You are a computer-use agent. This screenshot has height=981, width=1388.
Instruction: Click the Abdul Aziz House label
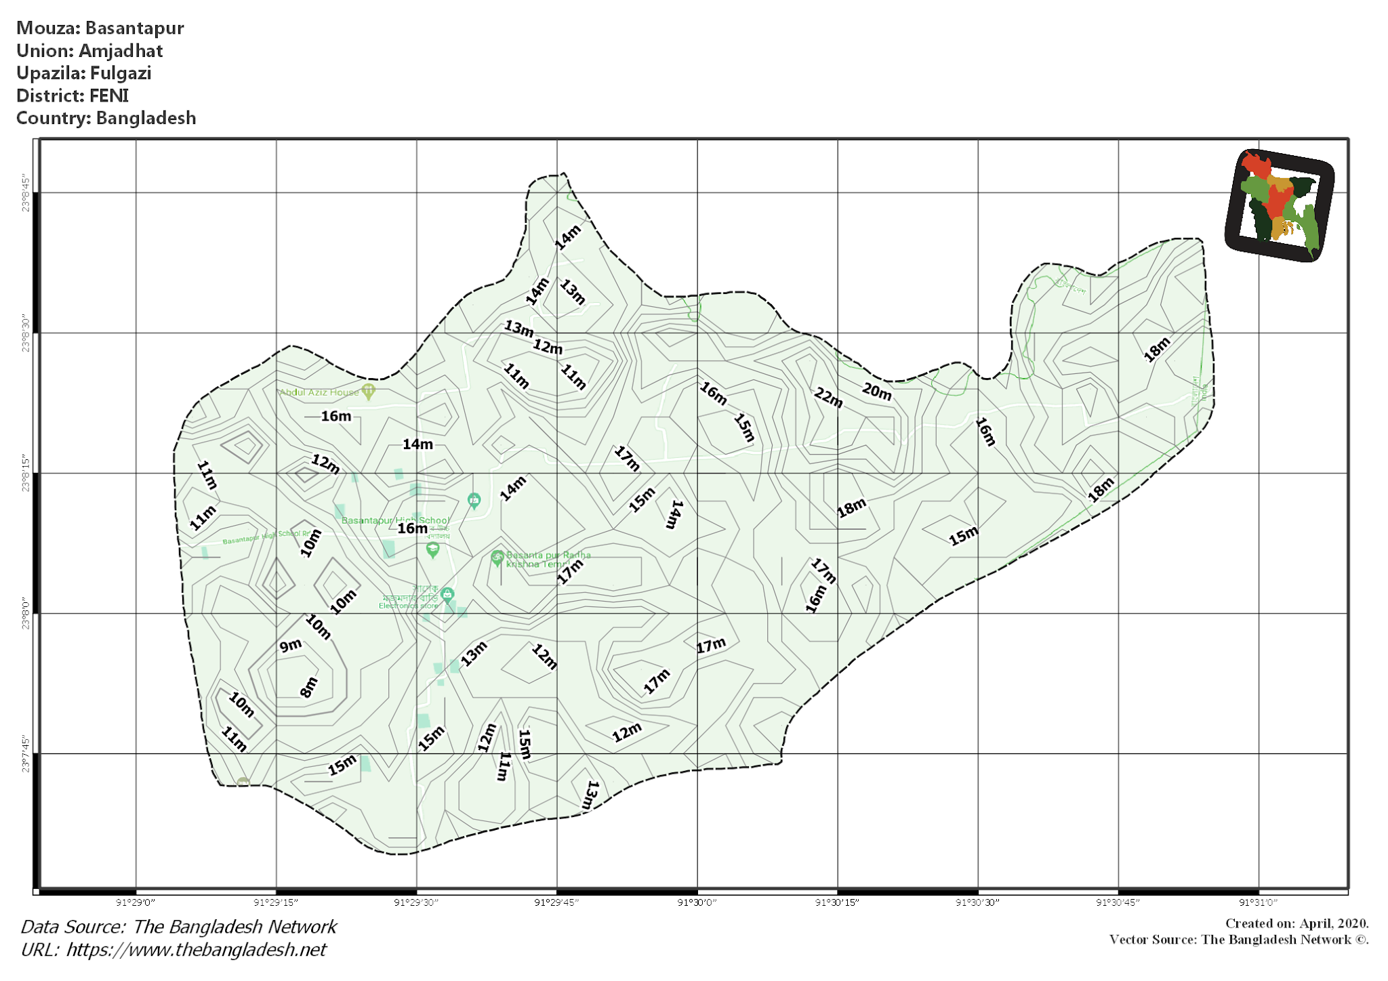coord(319,392)
